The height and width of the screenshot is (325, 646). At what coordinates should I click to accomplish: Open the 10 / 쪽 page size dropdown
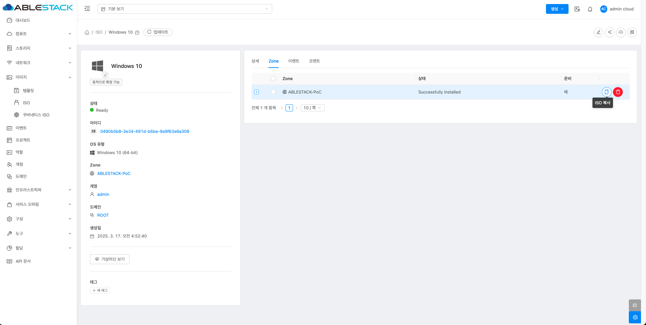[312, 108]
